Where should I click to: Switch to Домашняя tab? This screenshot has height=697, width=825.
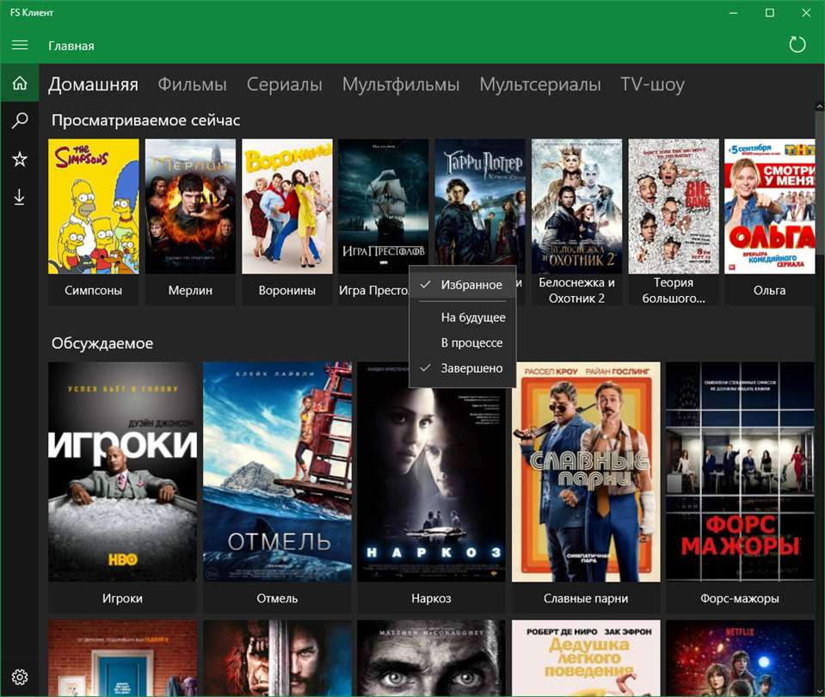click(x=93, y=84)
